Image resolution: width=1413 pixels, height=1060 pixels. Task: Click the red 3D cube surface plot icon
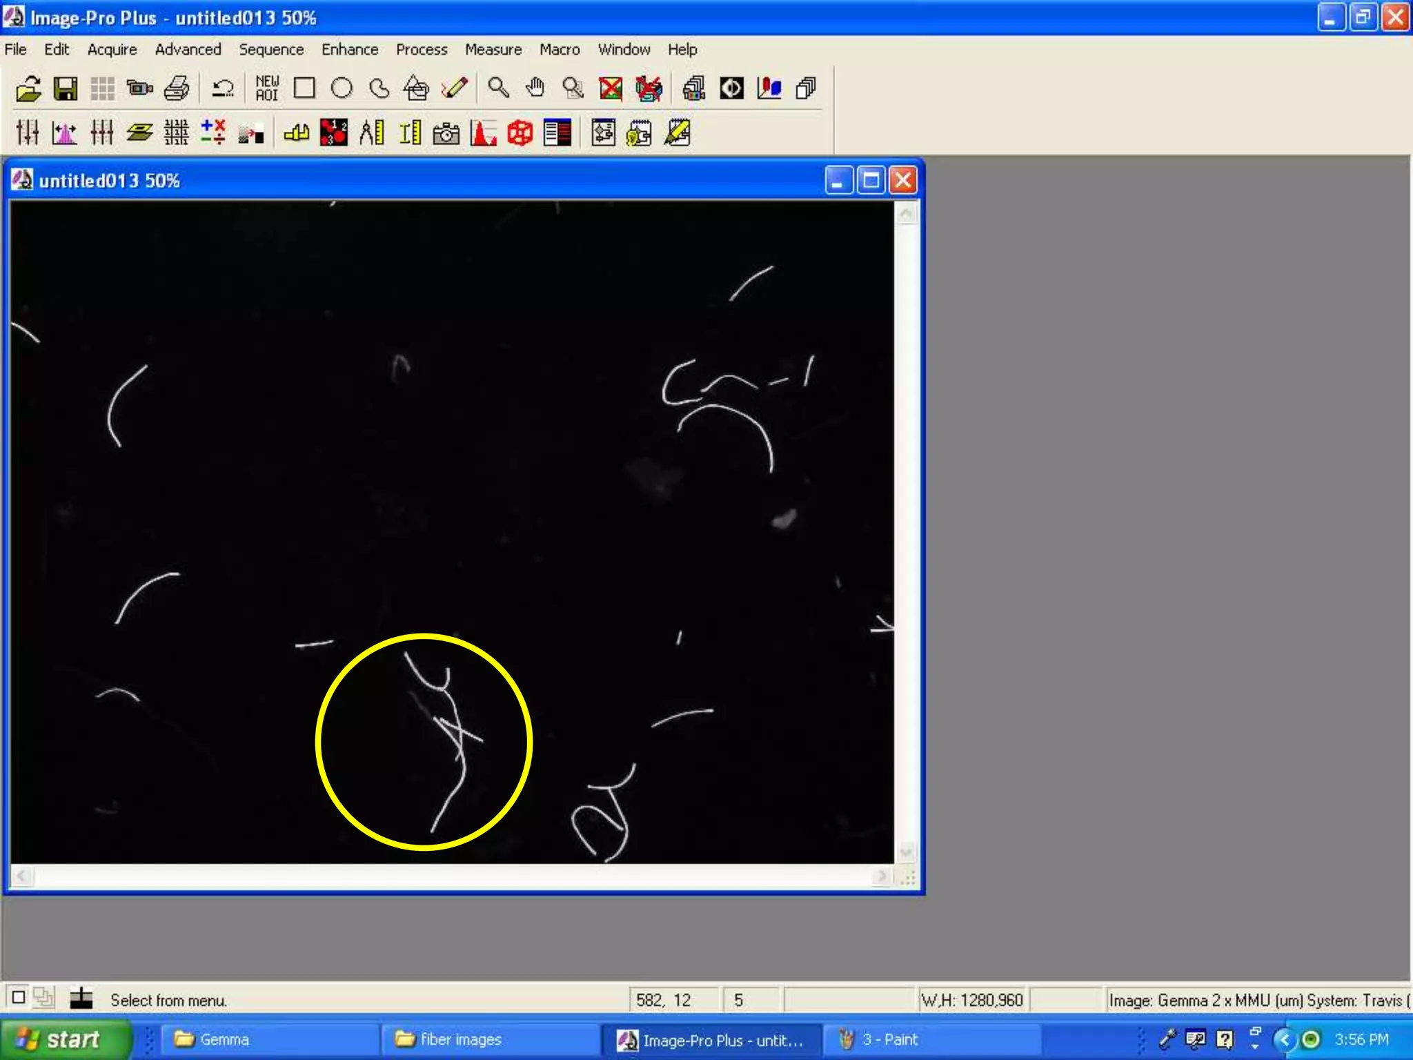(x=520, y=132)
